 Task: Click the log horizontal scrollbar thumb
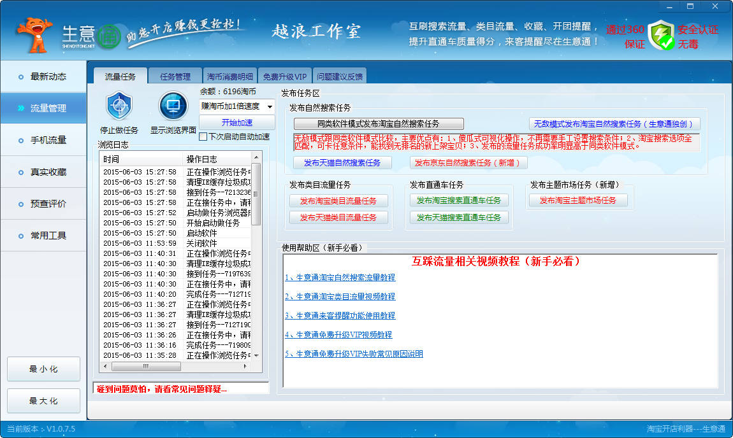(146, 367)
